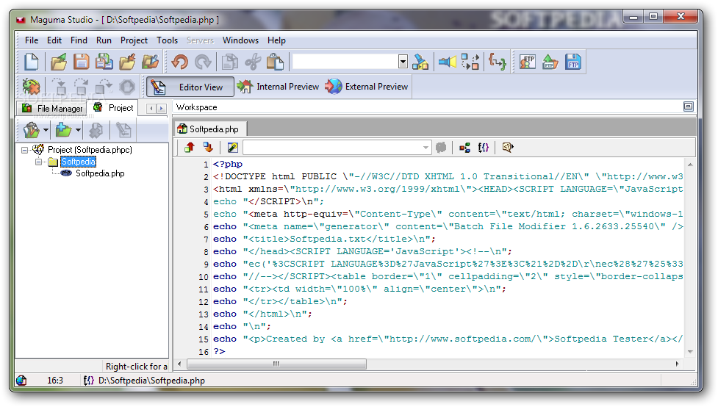Click the project remove icon in the panel toolbar
Viewport: 718px width, 407px height.
[96, 131]
